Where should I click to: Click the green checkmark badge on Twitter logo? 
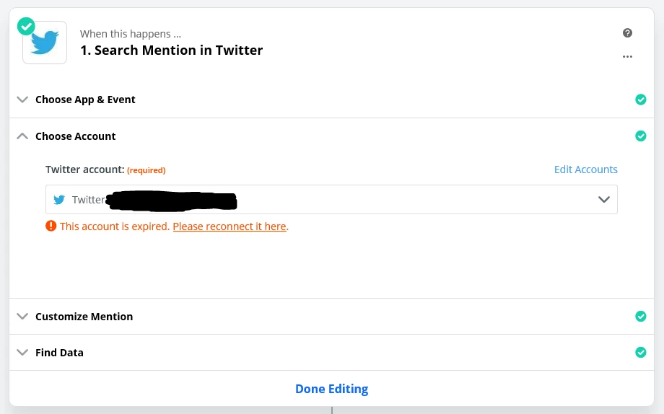26,26
